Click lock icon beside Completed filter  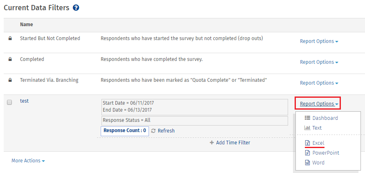[10, 60]
